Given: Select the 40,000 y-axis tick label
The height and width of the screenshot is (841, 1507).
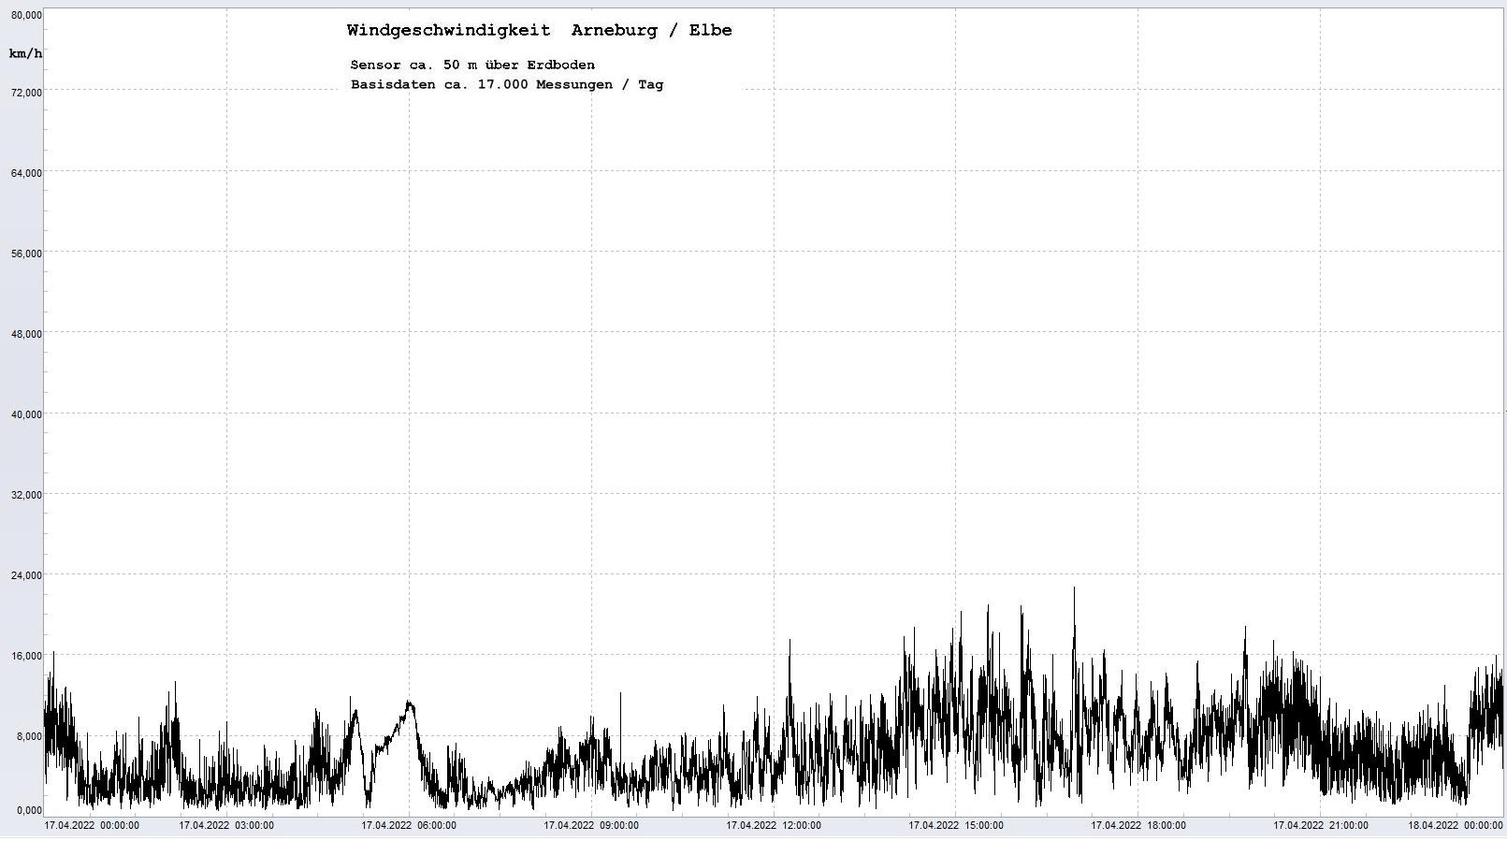Looking at the screenshot, I should (26, 414).
